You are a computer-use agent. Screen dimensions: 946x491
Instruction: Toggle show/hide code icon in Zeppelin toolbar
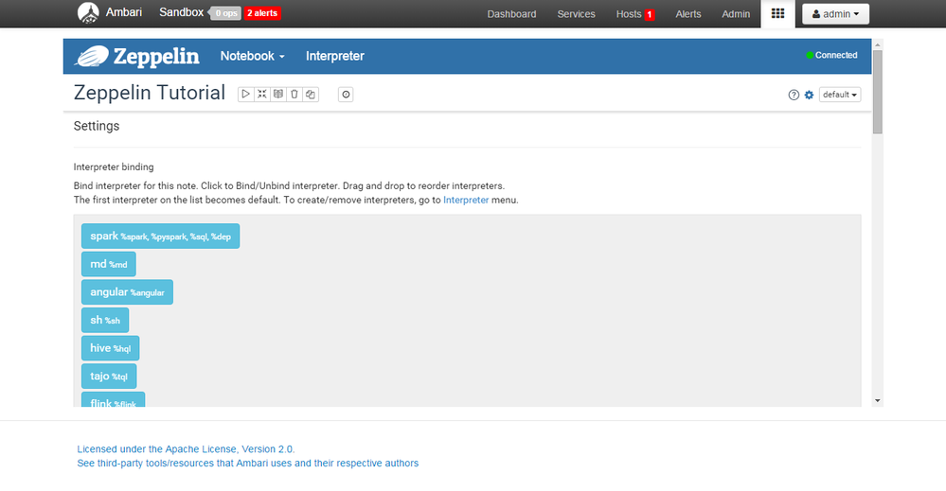(x=262, y=94)
